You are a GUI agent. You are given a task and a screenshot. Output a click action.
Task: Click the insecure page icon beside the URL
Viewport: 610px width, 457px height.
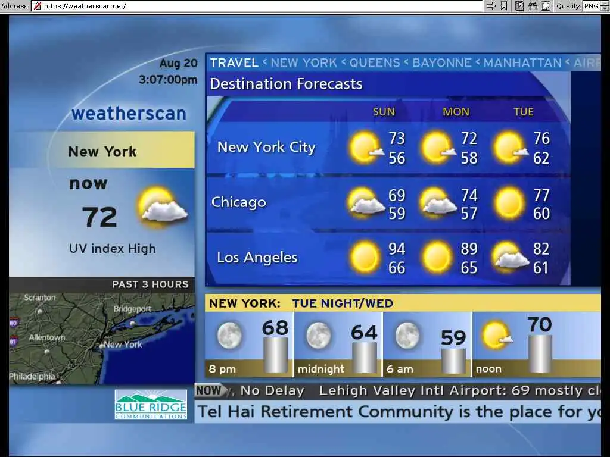pyautogui.click(x=38, y=6)
